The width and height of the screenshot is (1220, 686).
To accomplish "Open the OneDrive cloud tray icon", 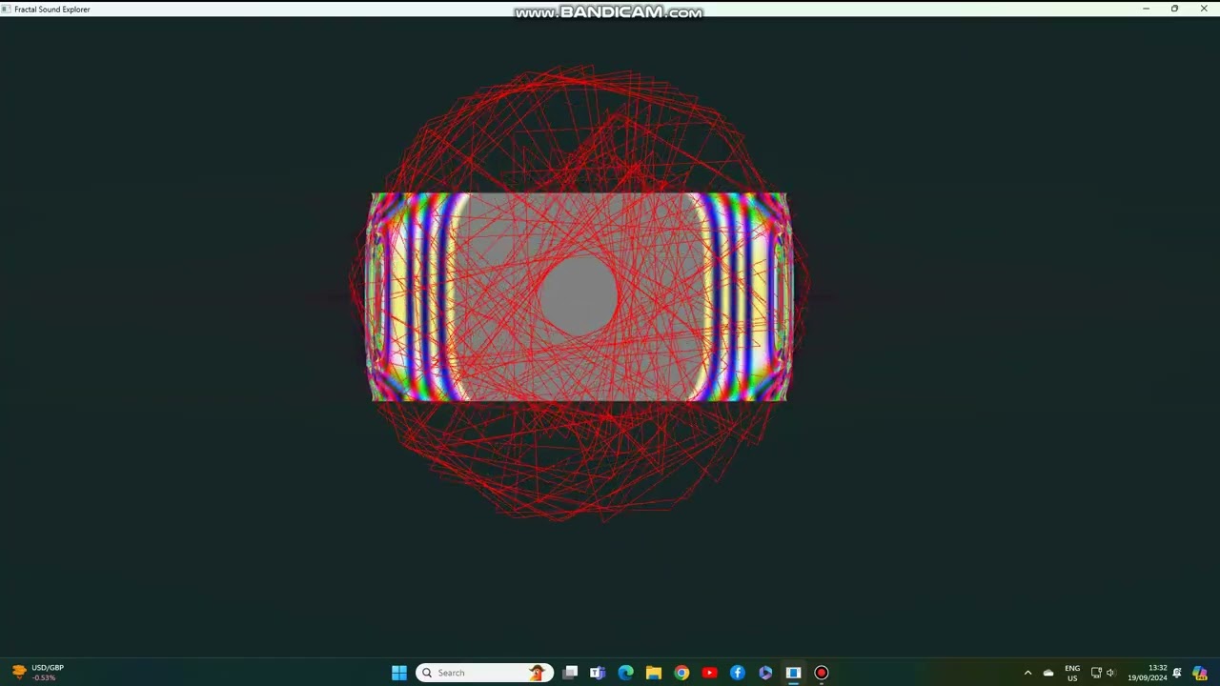I will pos(1048,673).
